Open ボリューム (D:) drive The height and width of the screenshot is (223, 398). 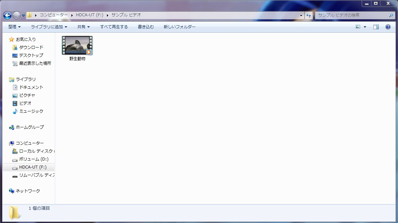(x=34, y=159)
